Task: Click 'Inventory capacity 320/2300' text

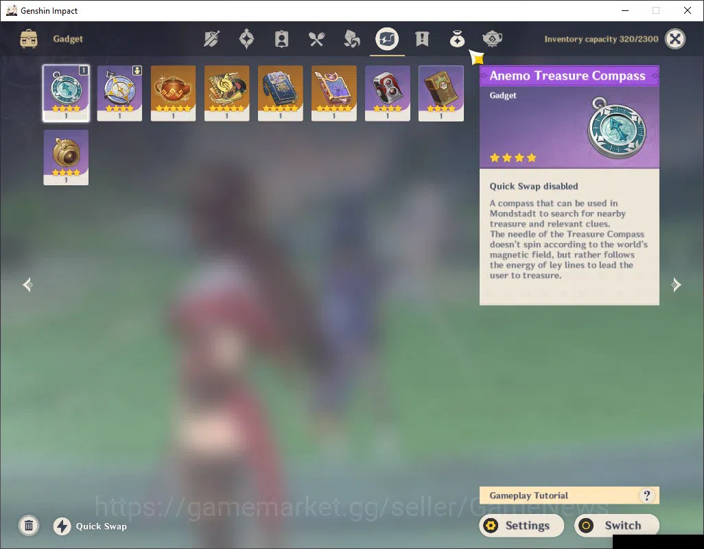Action: click(x=601, y=39)
